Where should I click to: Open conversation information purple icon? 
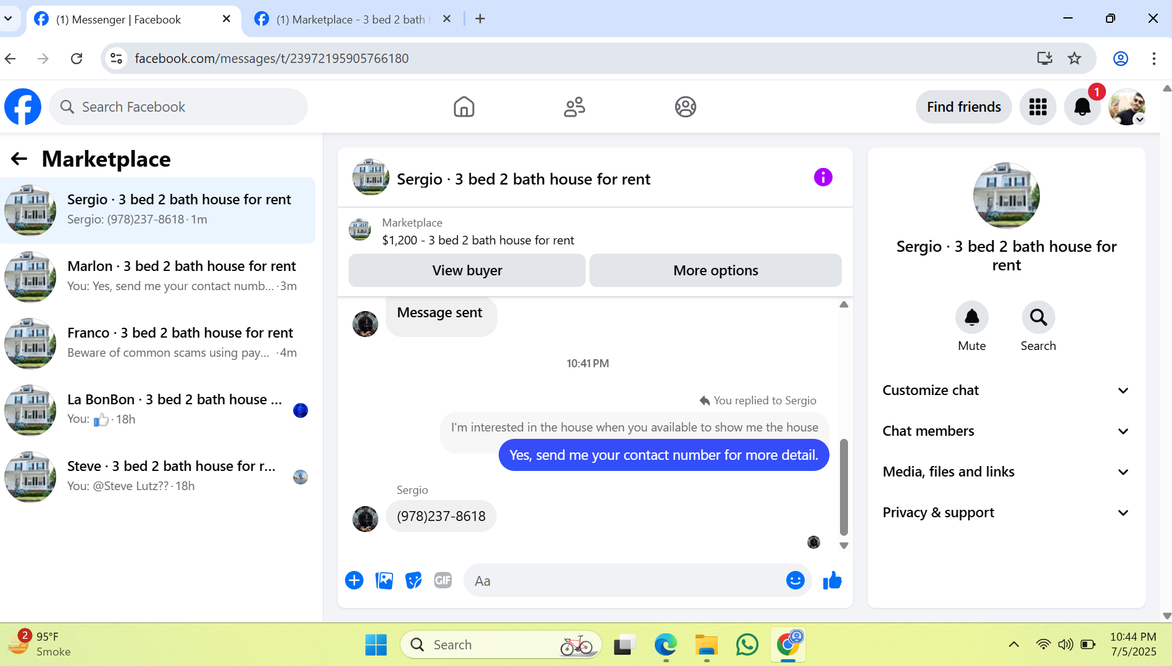(x=823, y=178)
